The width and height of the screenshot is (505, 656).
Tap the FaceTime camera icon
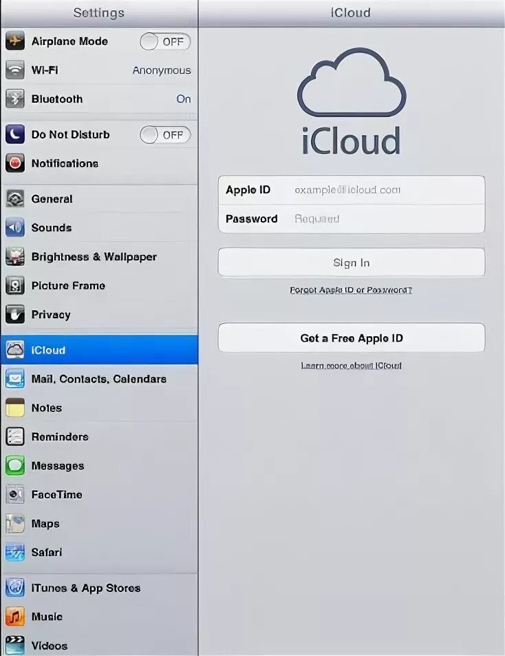(x=15, y=494)
